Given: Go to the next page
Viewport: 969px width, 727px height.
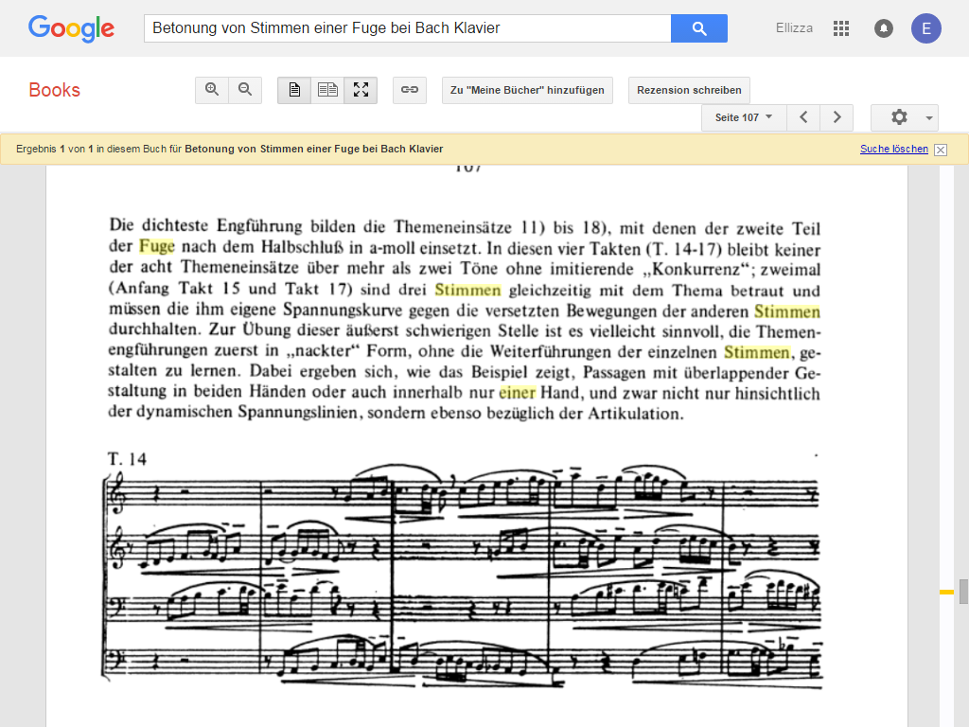Looking at the screenshot, I should 837,117.
